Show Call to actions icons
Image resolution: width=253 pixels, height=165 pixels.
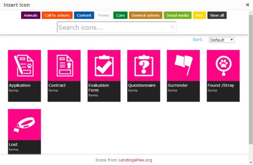[x=57, y=15]
